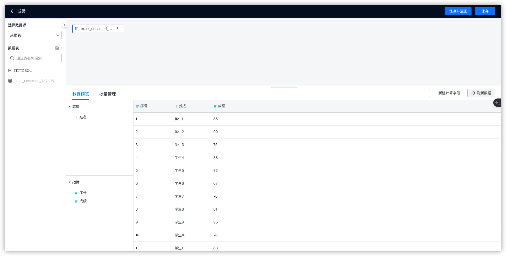Switch to the 数据预览 tab
This screenshot has width=506, height=256.
point(81,94)
